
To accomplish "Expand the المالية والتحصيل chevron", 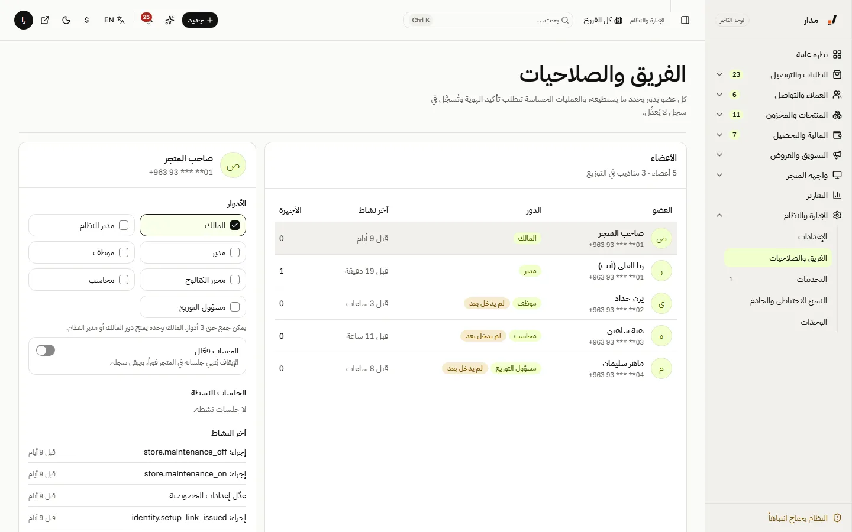I will pos(719,135).
